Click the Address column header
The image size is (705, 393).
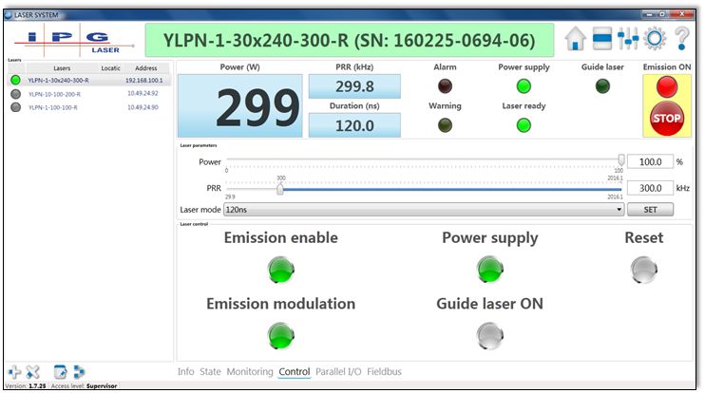pos(146,67)
